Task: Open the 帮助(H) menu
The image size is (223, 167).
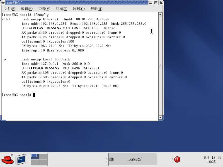Action: tap(96, 9)
